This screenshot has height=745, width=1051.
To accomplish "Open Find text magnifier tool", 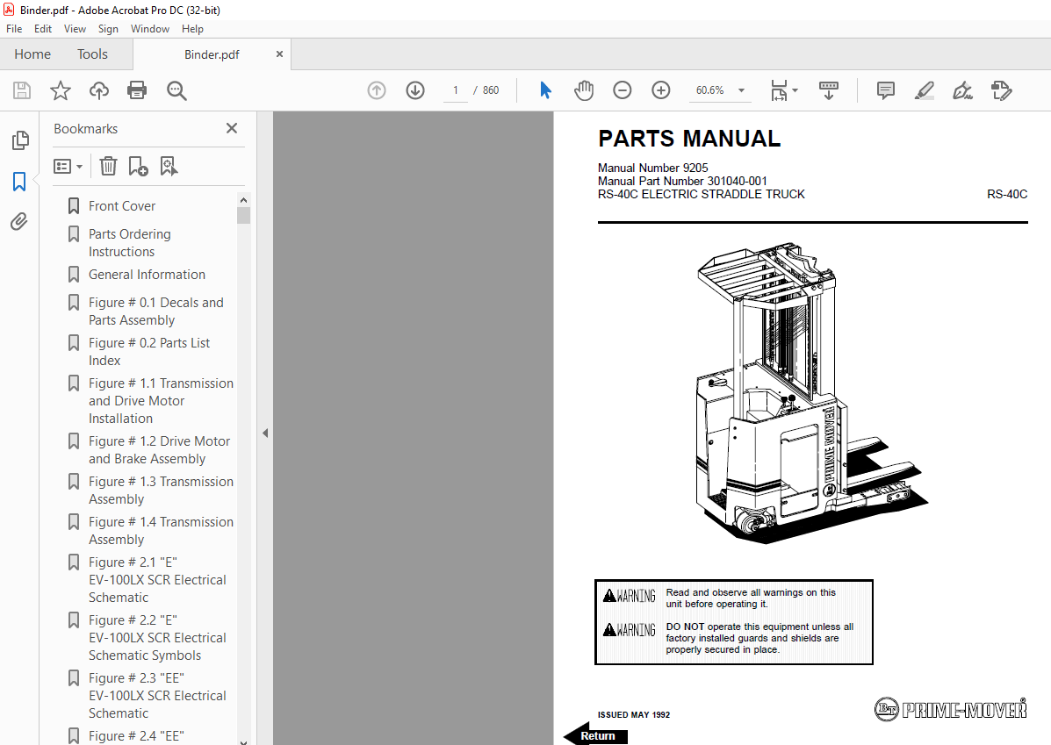I will (x=176, y=90).
